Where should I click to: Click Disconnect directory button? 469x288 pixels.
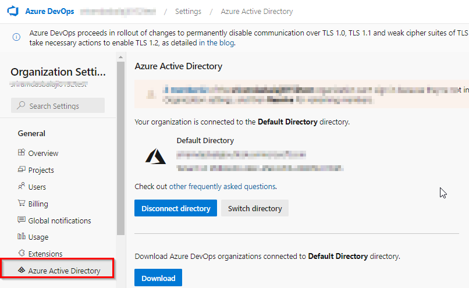[176, 208]
